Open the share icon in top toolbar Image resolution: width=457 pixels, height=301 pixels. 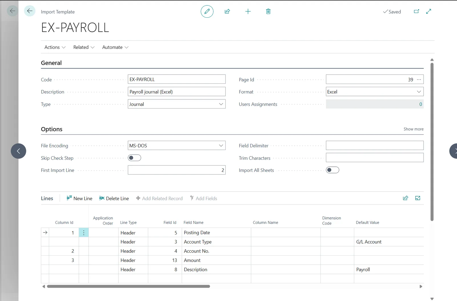227,11
